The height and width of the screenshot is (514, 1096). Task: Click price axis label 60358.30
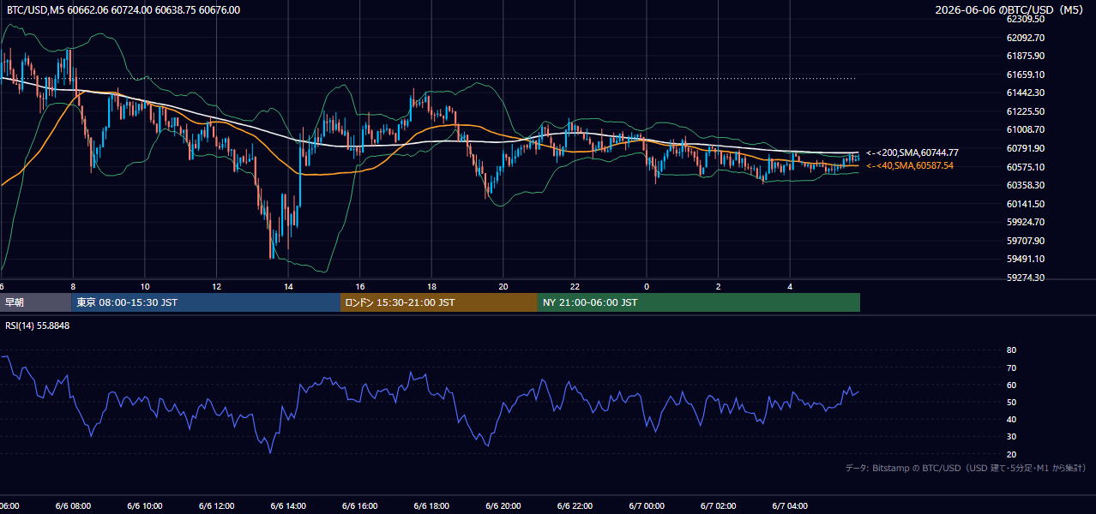tap(1025, 185)
